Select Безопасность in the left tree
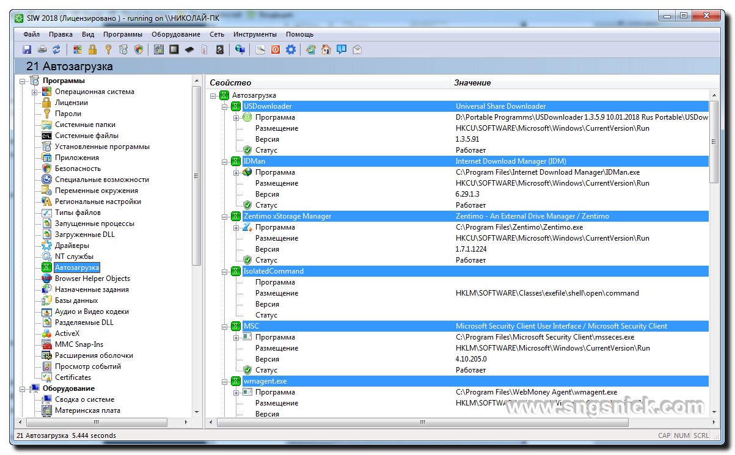This screenshot has height=455, width=735. 78,169
